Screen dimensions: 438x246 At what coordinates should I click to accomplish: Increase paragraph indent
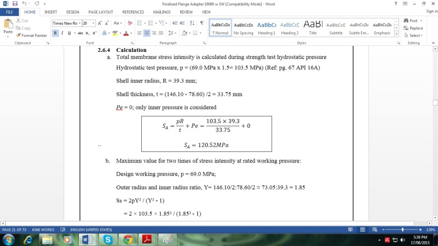pos(182,23)
